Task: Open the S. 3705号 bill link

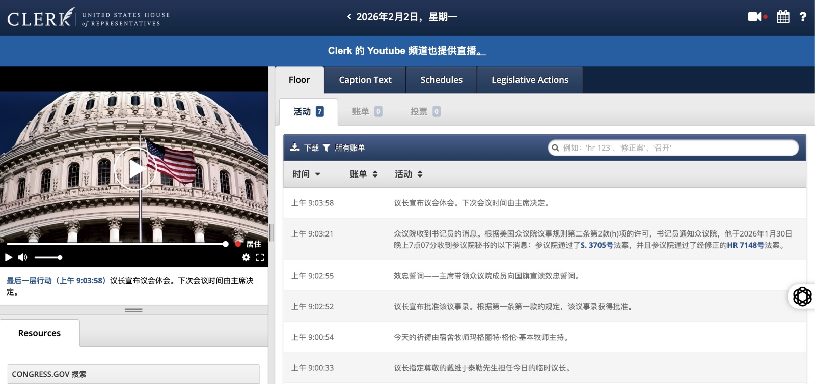Action: coord(597,245)
